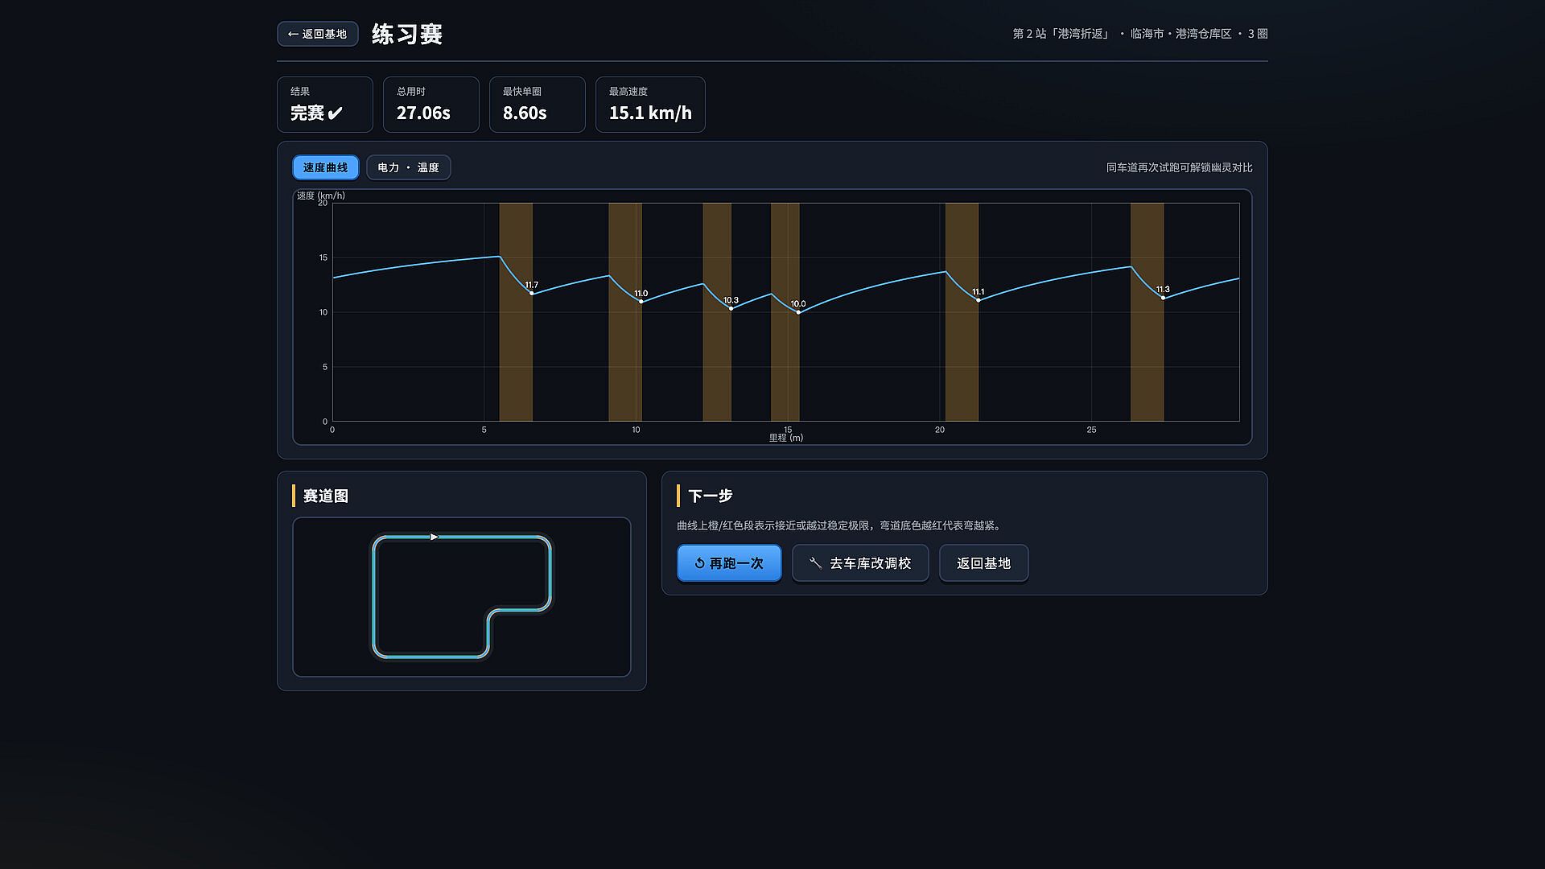Click the rerun arrow icon on 再跑一次

699,563
